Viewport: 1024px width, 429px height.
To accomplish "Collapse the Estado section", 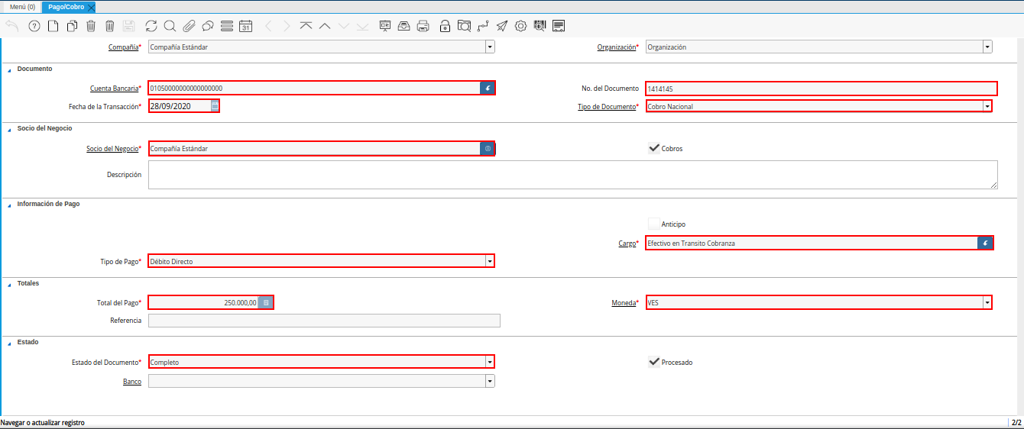I will [x=9, y=342].
